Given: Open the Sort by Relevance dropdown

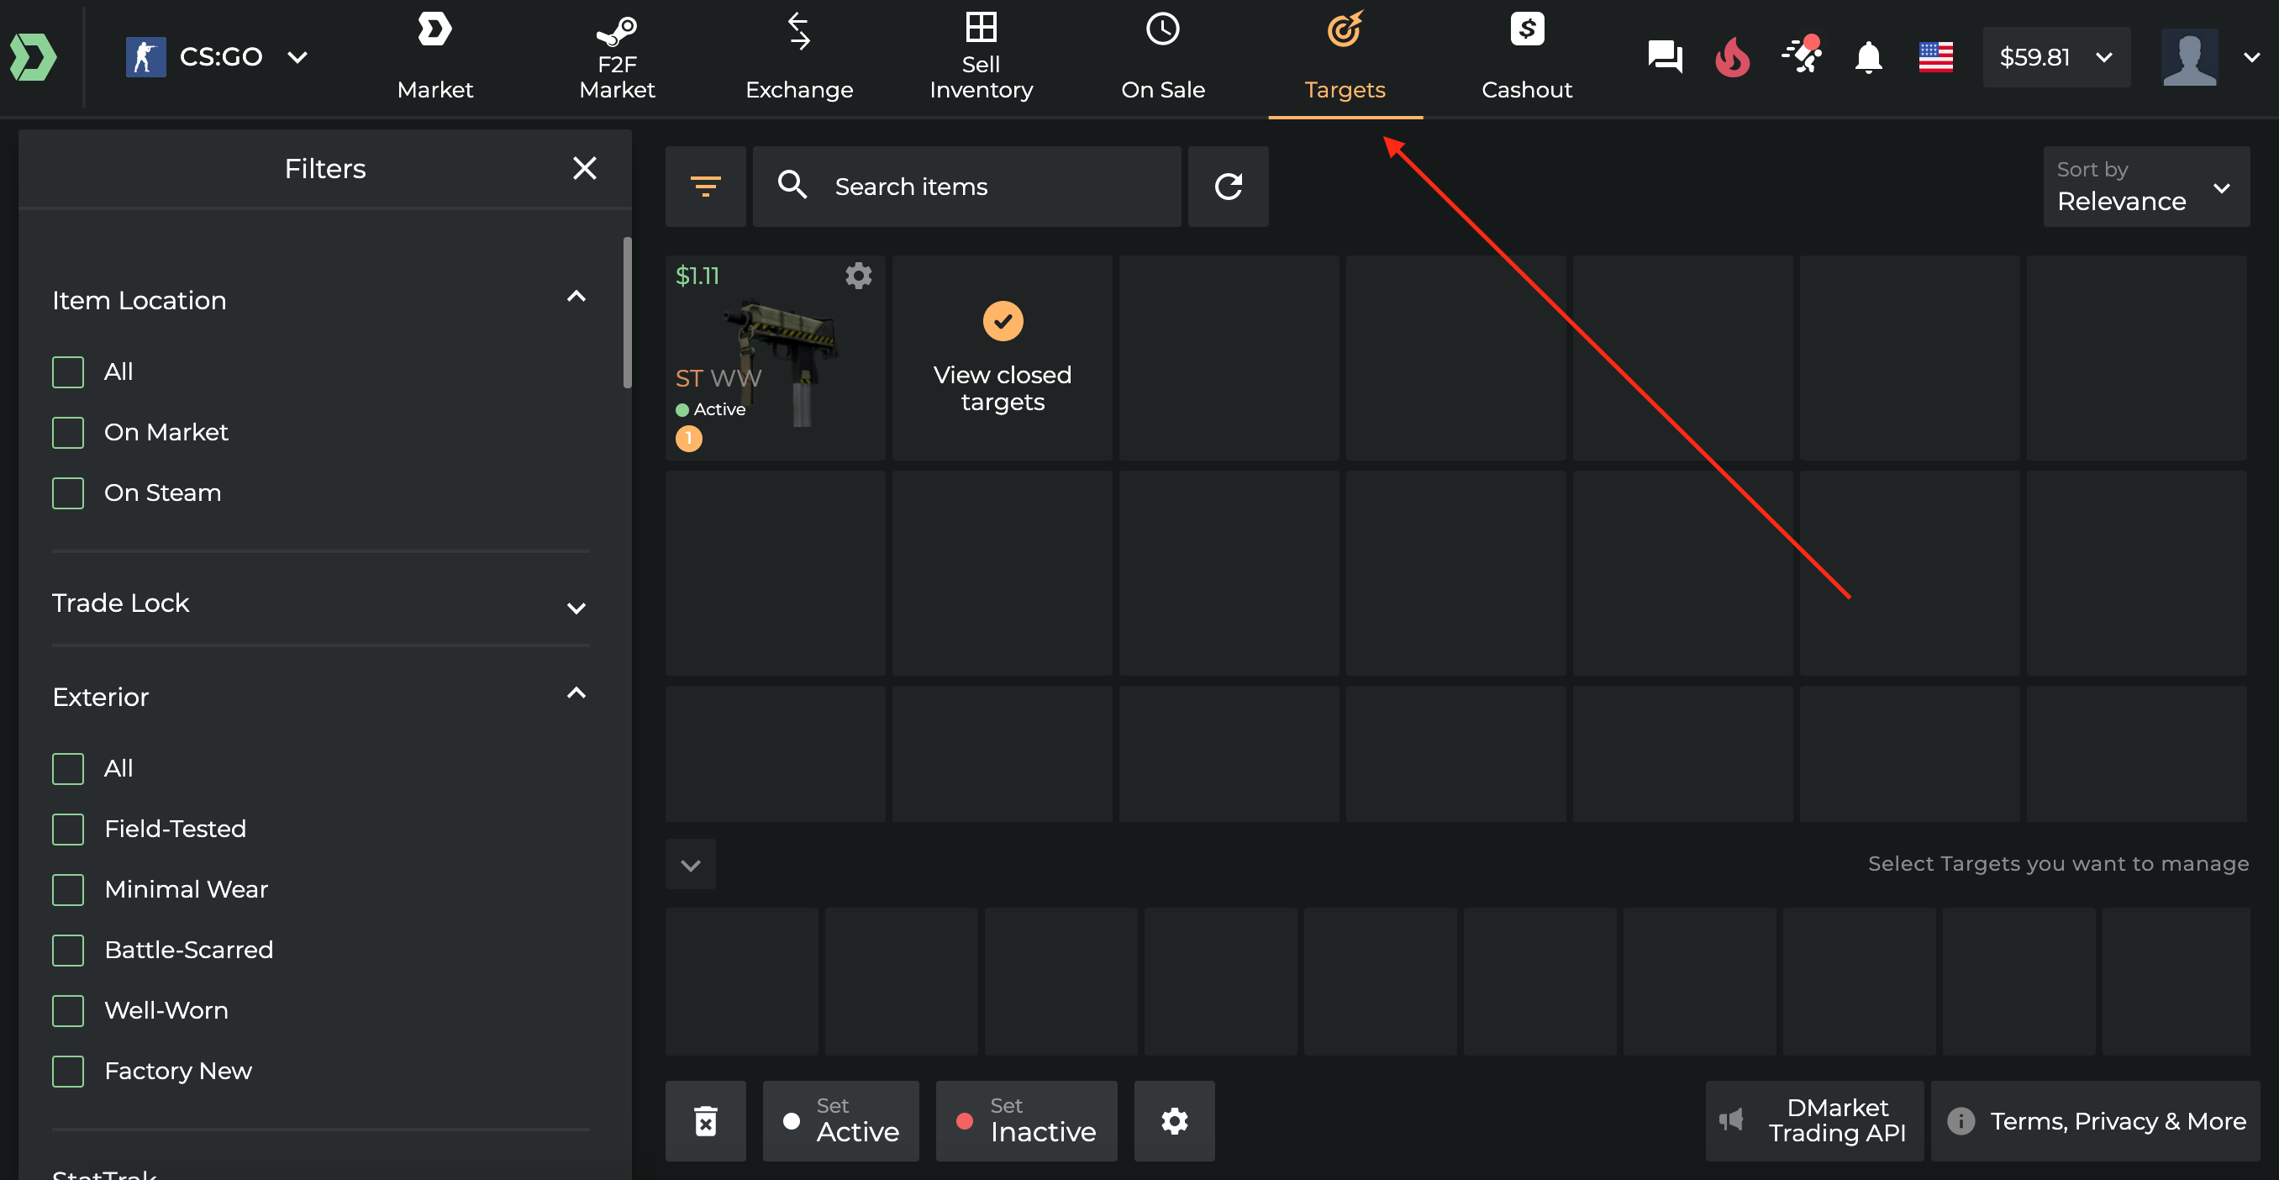Looking at the screenshot, I should 2145,187.
